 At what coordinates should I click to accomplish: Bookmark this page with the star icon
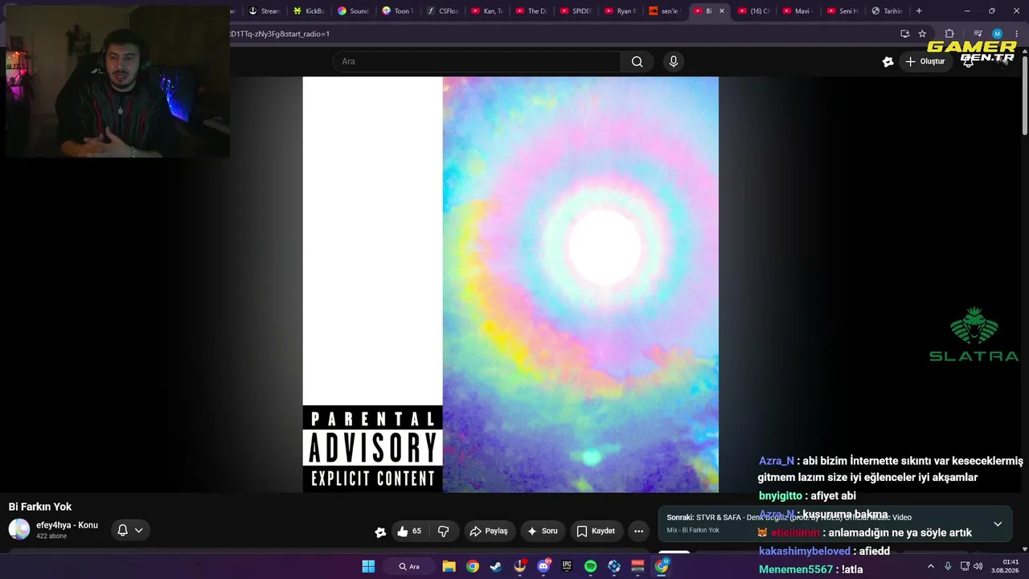[922, 34]
